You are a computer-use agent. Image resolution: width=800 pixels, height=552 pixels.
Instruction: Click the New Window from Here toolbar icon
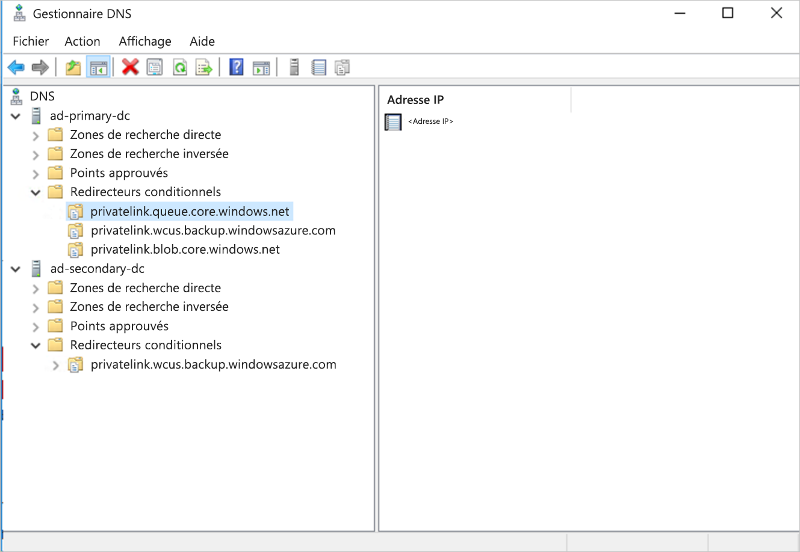point(261,67)
